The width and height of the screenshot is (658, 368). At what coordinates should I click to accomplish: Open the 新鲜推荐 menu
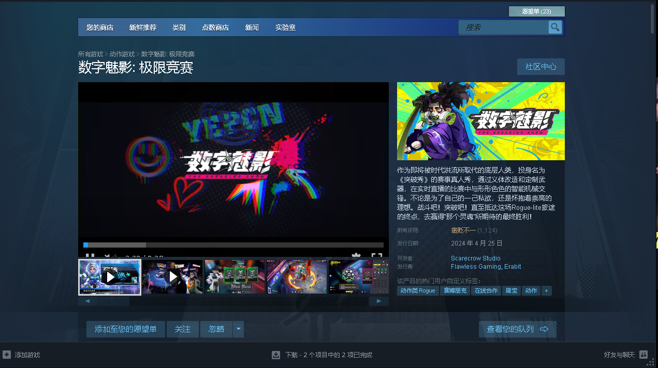[x=143, y=27]
